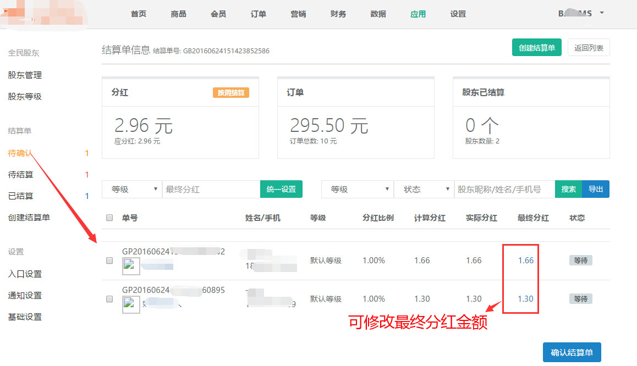Check the first settlement row checkbox

109,261
